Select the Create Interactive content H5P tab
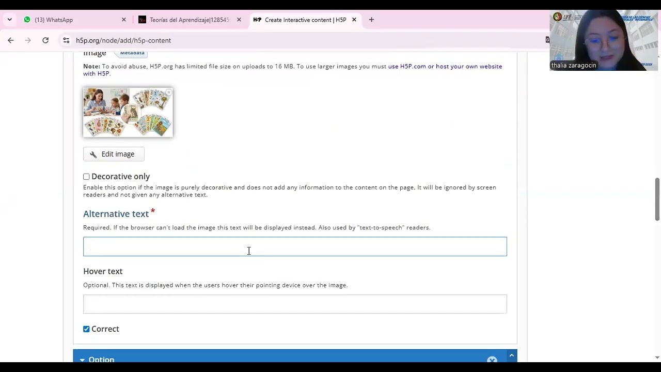Image resolution: width=661 pixels, height=372 pixels. click(x=305, y=20)
